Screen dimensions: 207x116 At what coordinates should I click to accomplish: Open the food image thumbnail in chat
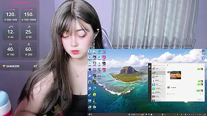[176, 75]
